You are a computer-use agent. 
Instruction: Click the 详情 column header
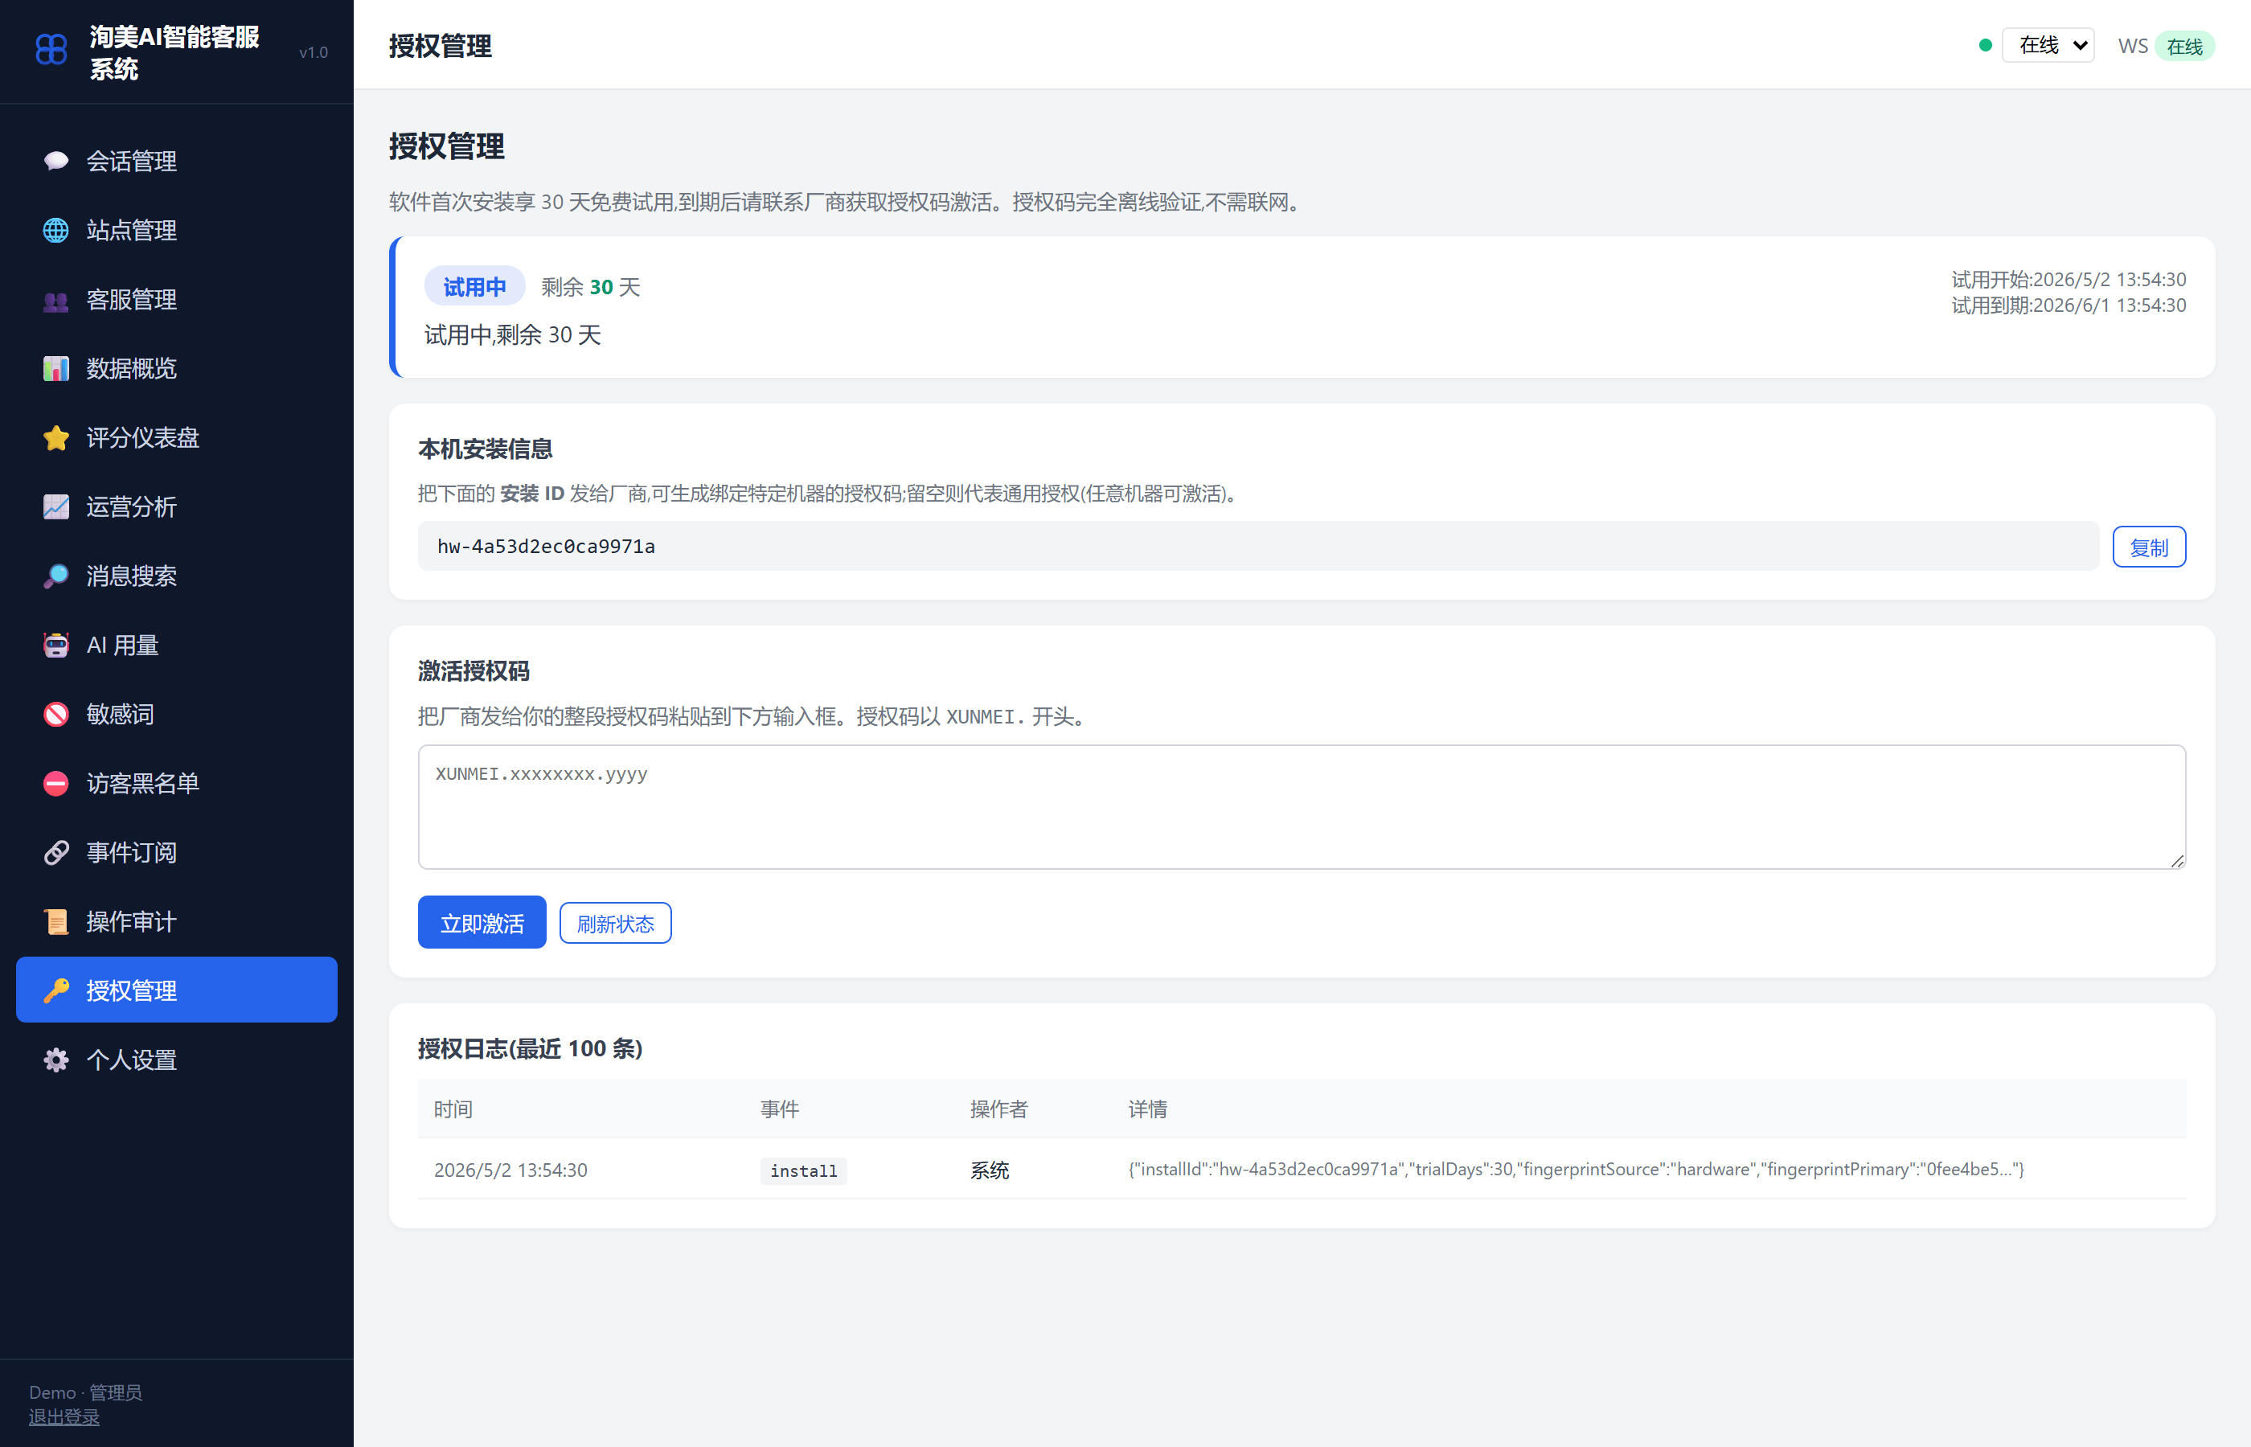[1147, 1109]
